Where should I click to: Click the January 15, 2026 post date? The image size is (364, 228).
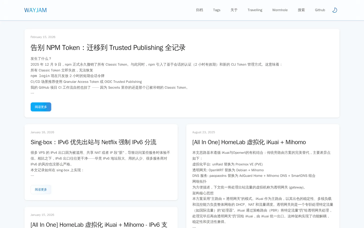(42, 215)
